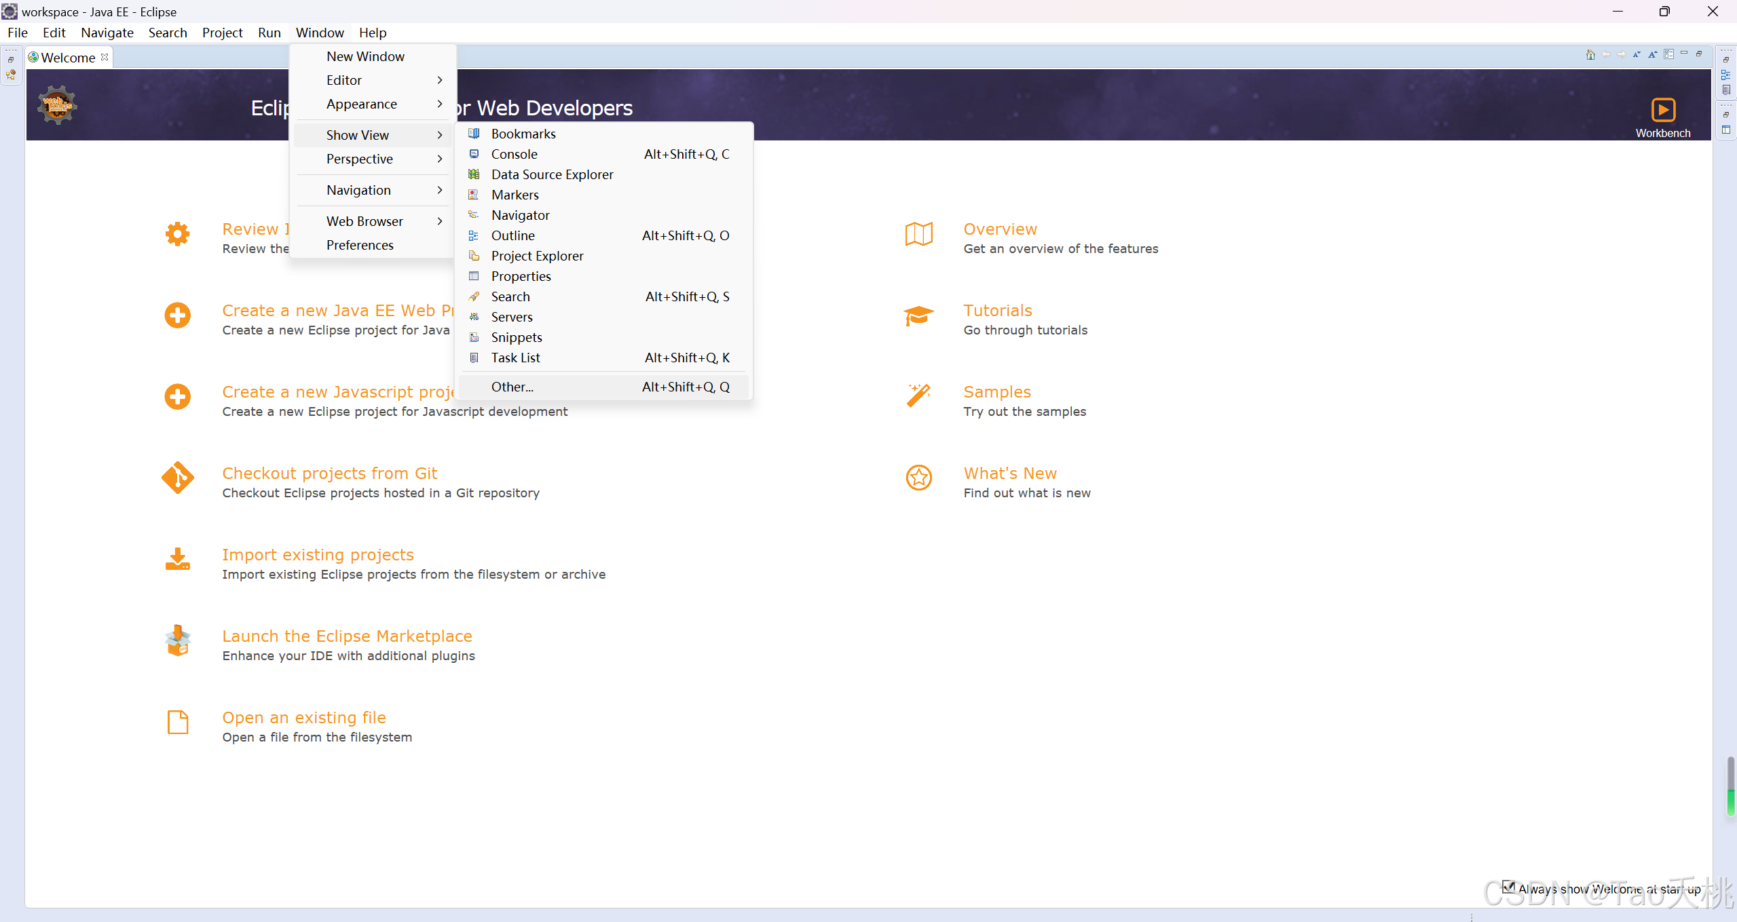Toggle Always show Welcome at start up
Screen dimensions: 1737x922
[x=1508, y=887]
